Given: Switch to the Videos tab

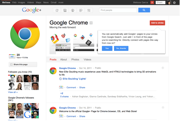Looking at the screenshot, I should [87, 60].
